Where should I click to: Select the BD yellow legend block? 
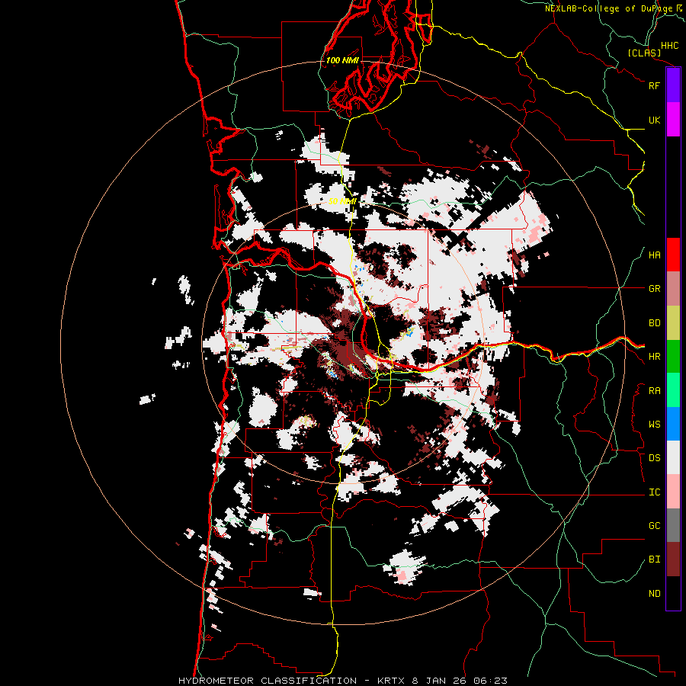pyautogui.click(x=673, y=323)
